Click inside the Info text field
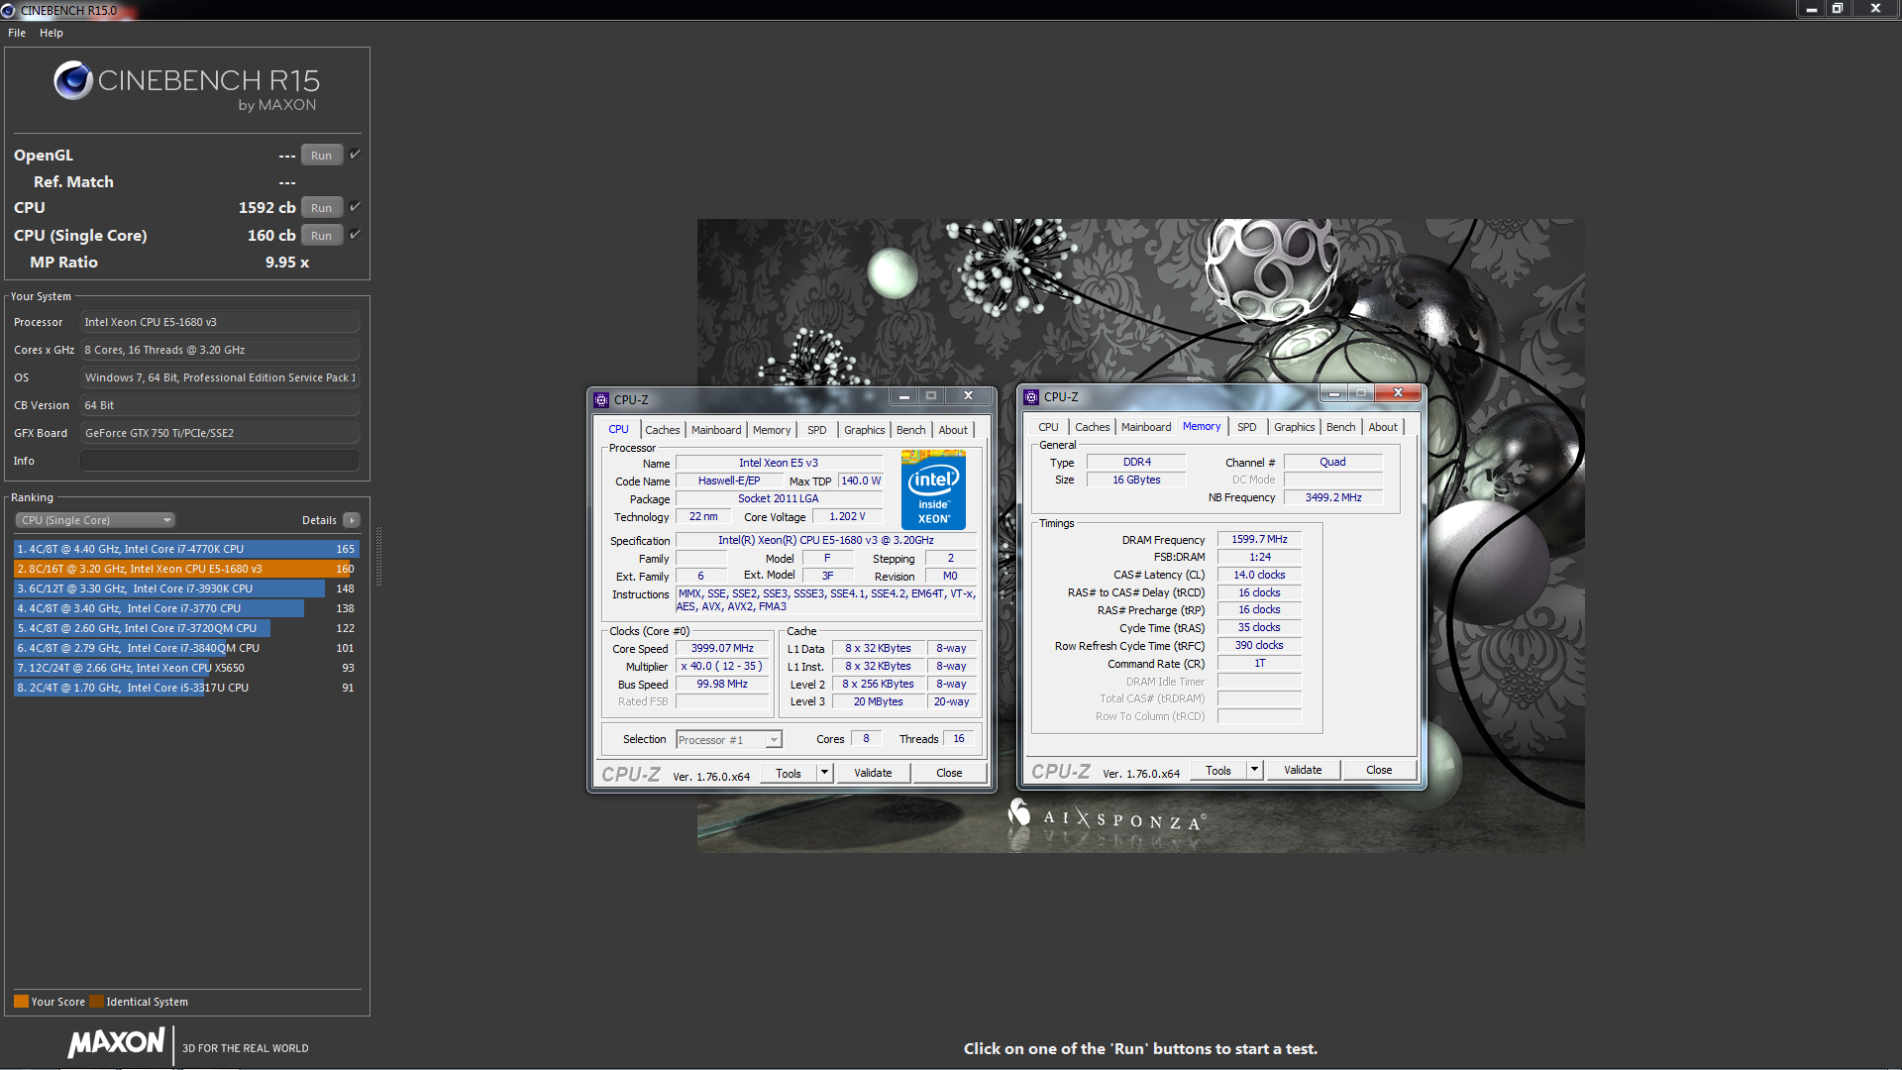Screen dimensions: 1902x1070 click(x=218, y=460)
